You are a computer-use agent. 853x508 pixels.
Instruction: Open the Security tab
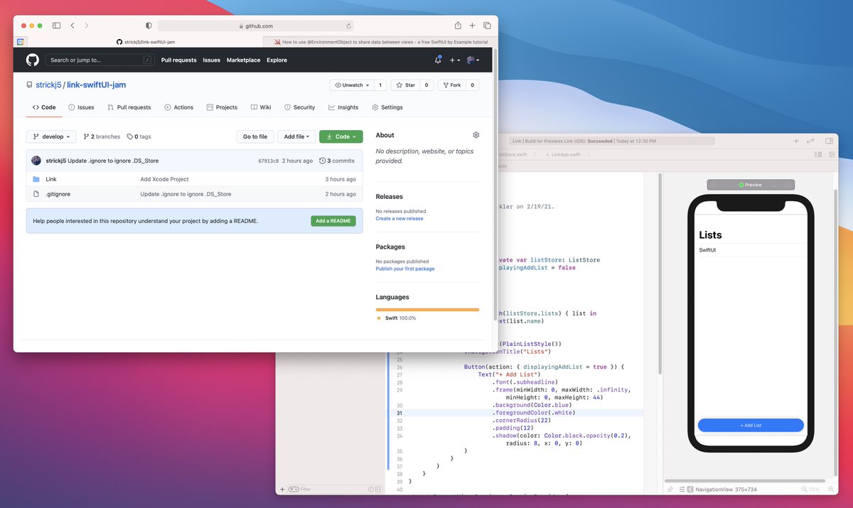[299, 107]
